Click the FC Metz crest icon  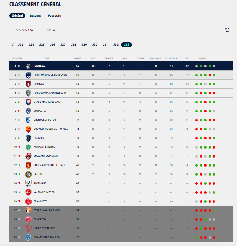coord(28,84)
